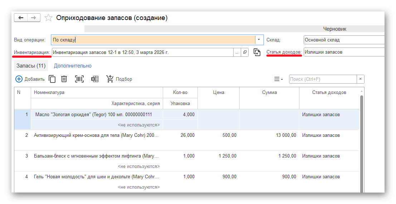396x204 pixels.
Task: Add document to favorites with star icon
Action: click(48, 18)
